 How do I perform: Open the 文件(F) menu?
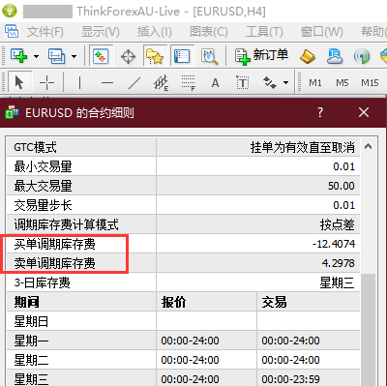[45, 32]
